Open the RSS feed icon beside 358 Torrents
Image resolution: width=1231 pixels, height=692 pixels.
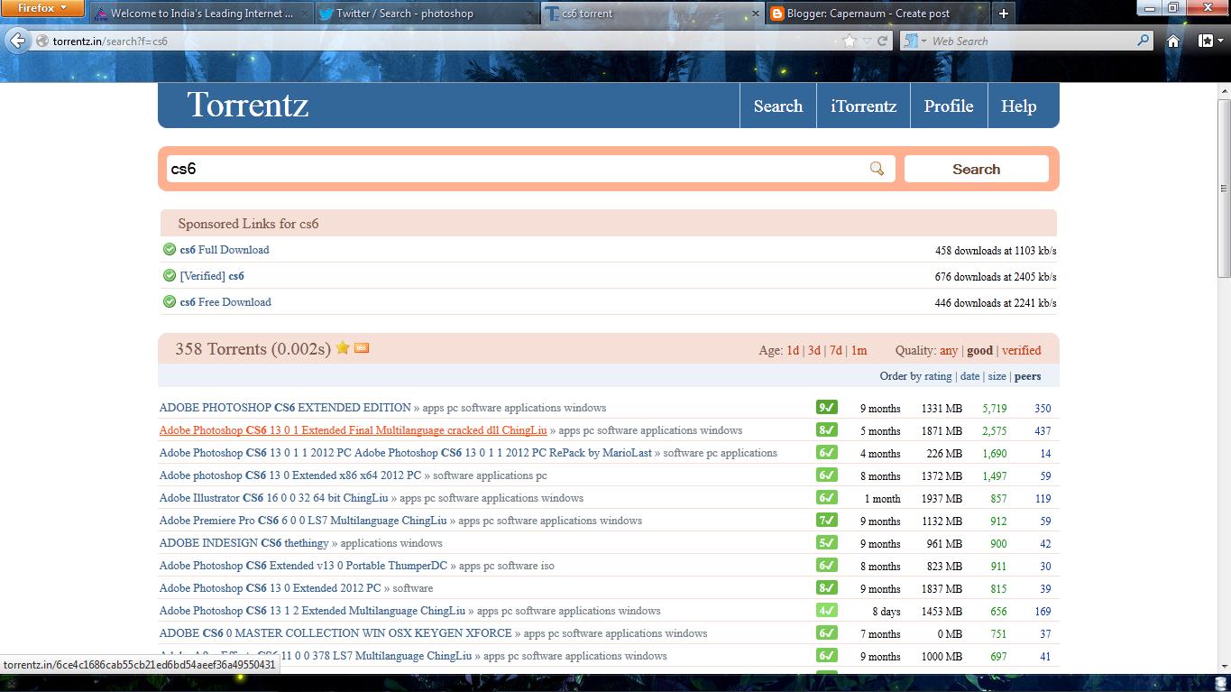click(x=362, y=348)
